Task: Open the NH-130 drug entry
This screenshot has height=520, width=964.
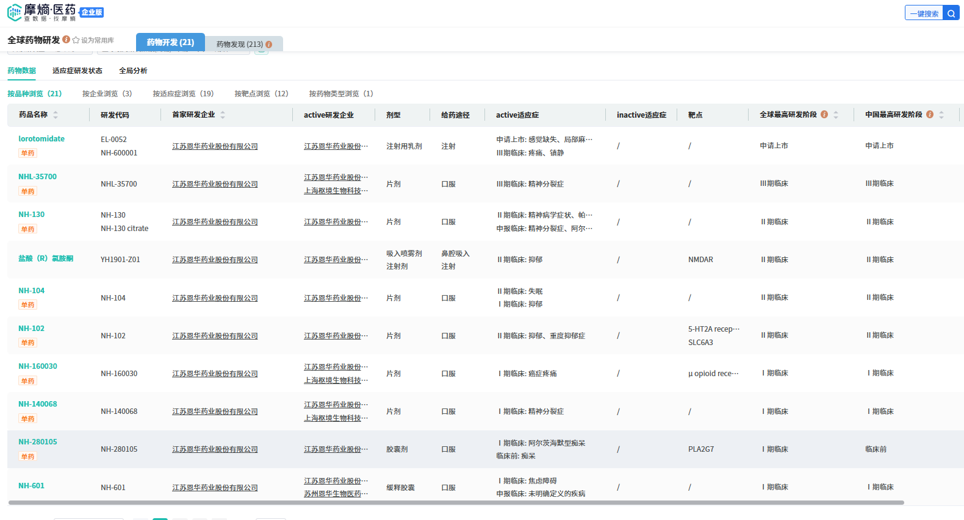Action: click(x=31, y=215)
